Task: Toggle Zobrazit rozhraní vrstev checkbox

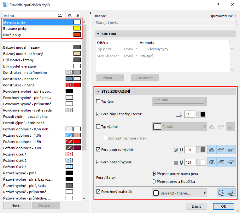Action: click(x=105, y=138)
